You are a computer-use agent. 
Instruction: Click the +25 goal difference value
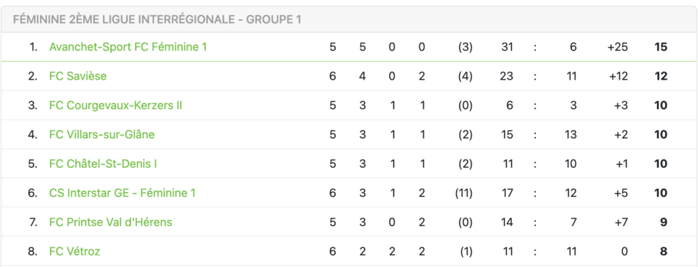click(x=618, y=47)
